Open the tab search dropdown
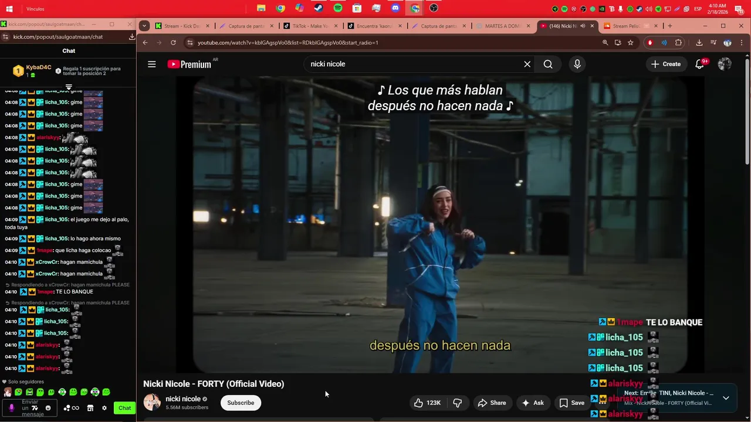 pyautogui.click(x=144, y=26)
